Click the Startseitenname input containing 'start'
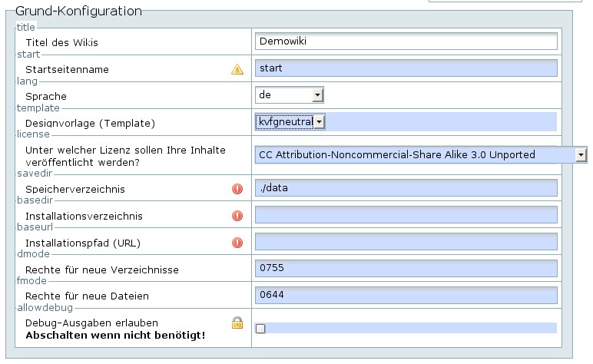This screenshot has height=364, width=593. pyautogui.click(x=406, y=68)
